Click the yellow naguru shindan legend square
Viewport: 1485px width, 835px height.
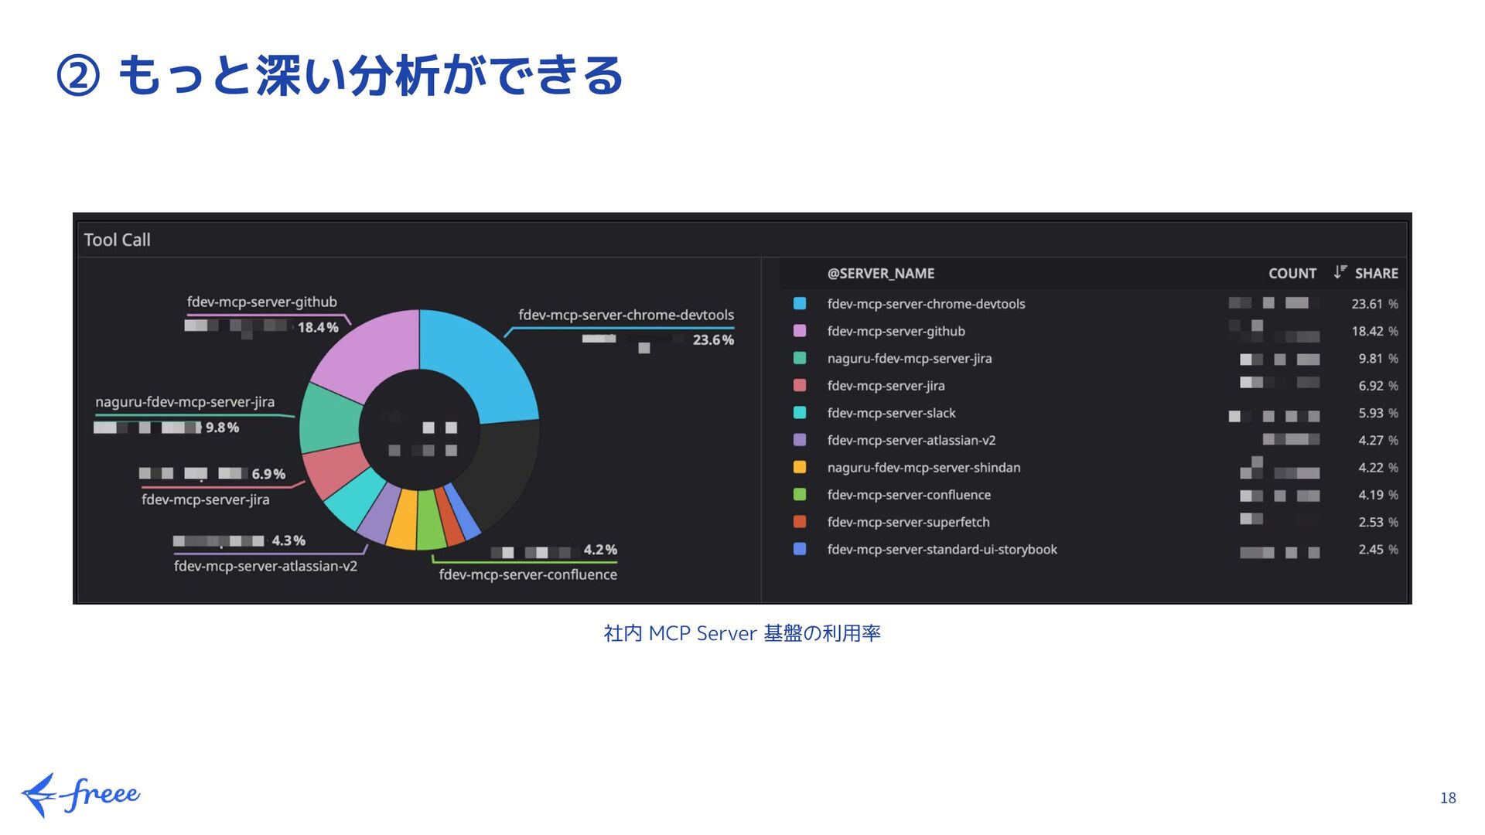click(800, 467)
